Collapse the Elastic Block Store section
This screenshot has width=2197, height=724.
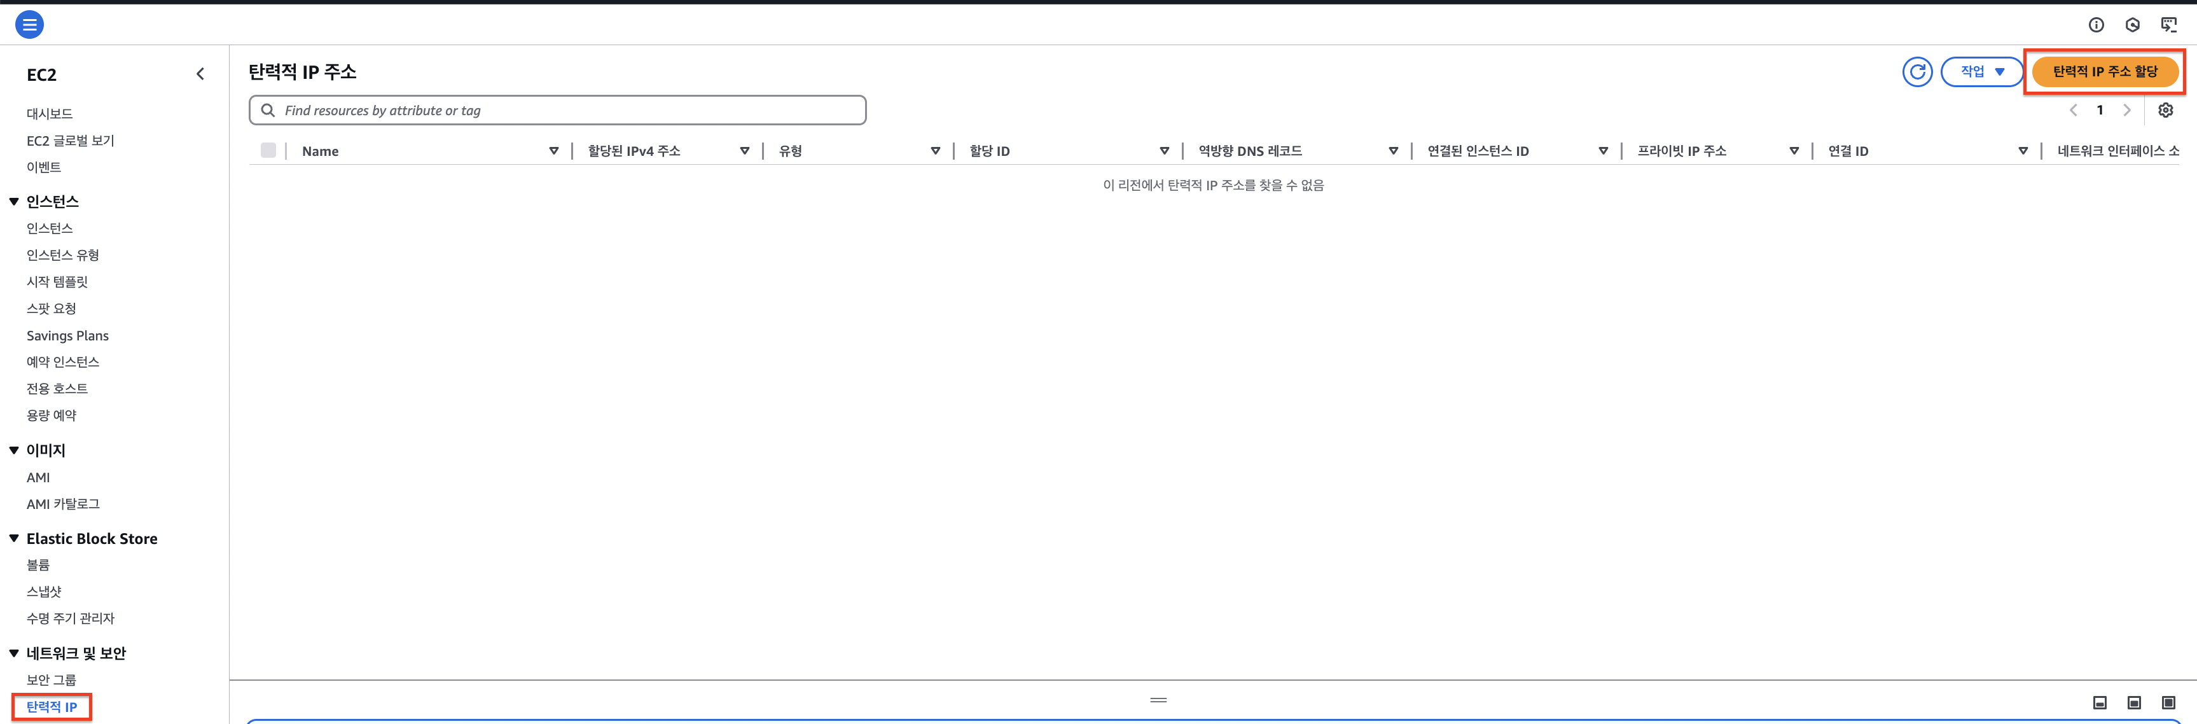pos(13,539)
